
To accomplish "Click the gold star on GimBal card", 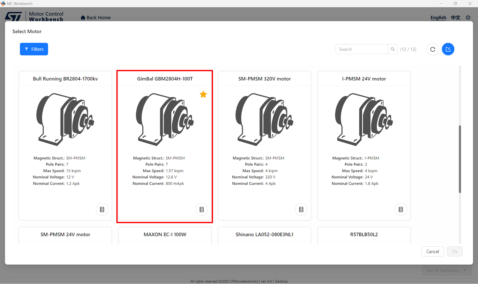I will click(x=203, y=94).
